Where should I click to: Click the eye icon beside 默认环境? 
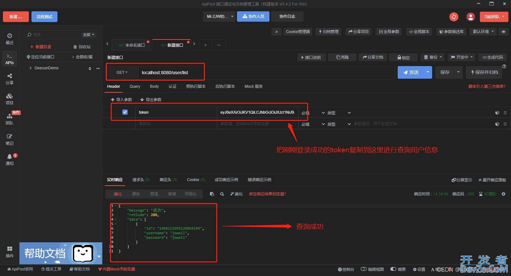[x=503, y=31]
